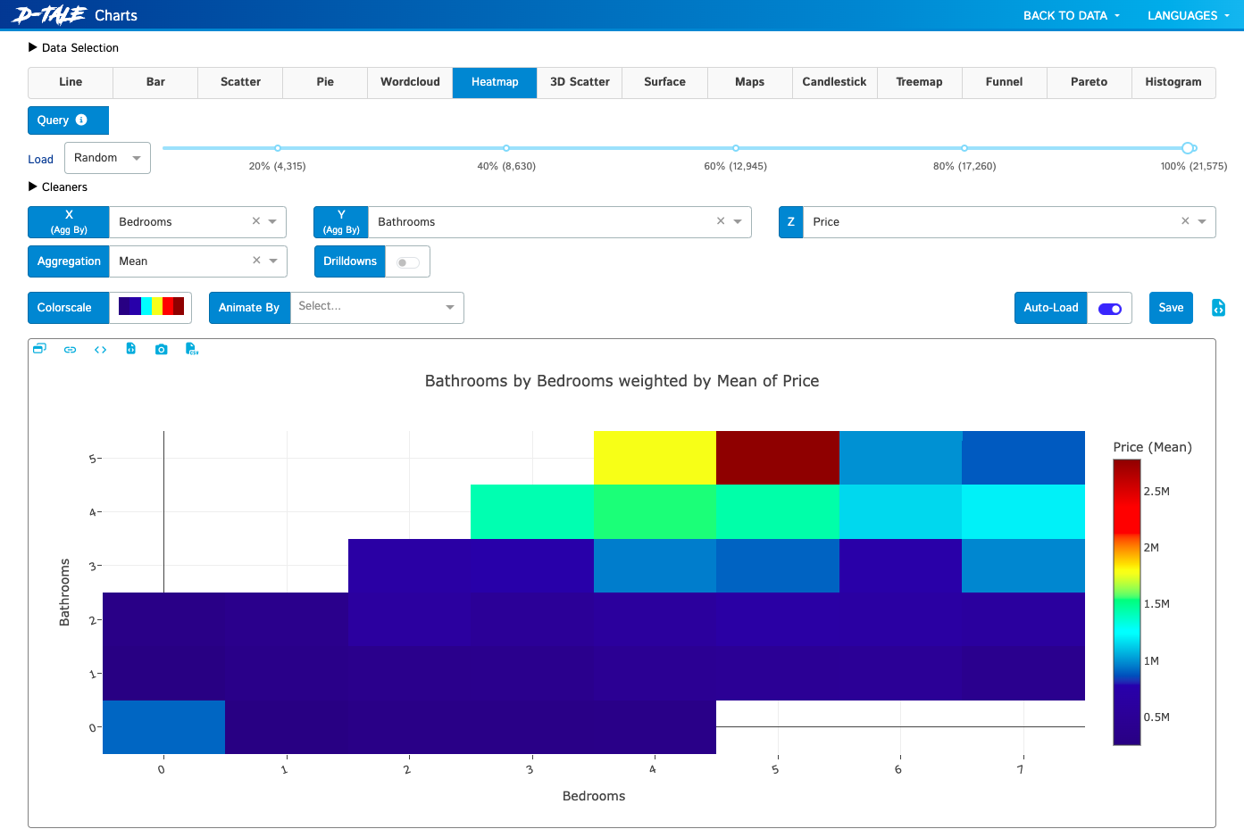Click the dark red heatmap cell at 5 bedrooms
Viewport: 1244px width, 829px height.
point(778,458)
